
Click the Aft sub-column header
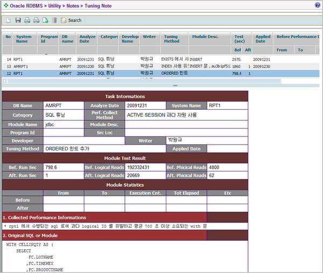pyautogui.click(x=248, y=50)
